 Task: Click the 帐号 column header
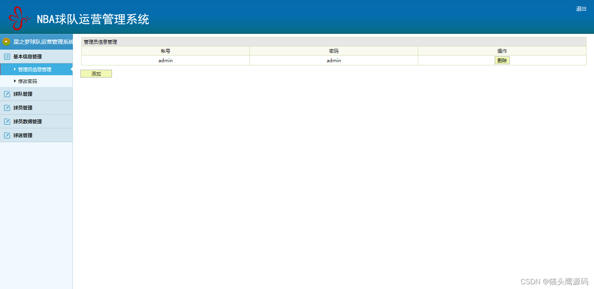[x=166, y=51]
